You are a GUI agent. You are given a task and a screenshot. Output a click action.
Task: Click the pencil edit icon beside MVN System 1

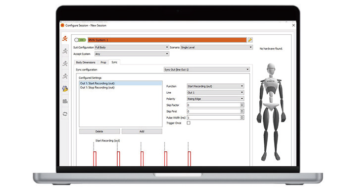(x=250, y=40)
